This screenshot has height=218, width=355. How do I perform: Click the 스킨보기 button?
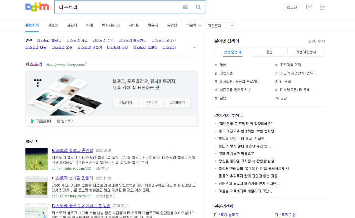tap(151, 103)
